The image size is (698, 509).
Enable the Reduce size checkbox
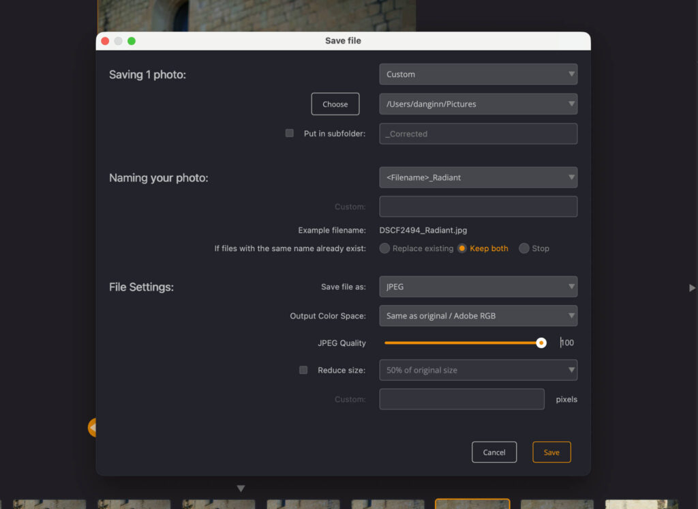click(x=303, y=370)
